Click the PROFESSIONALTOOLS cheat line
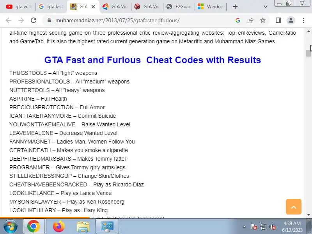The image size is (312, 234). point(69,82)
